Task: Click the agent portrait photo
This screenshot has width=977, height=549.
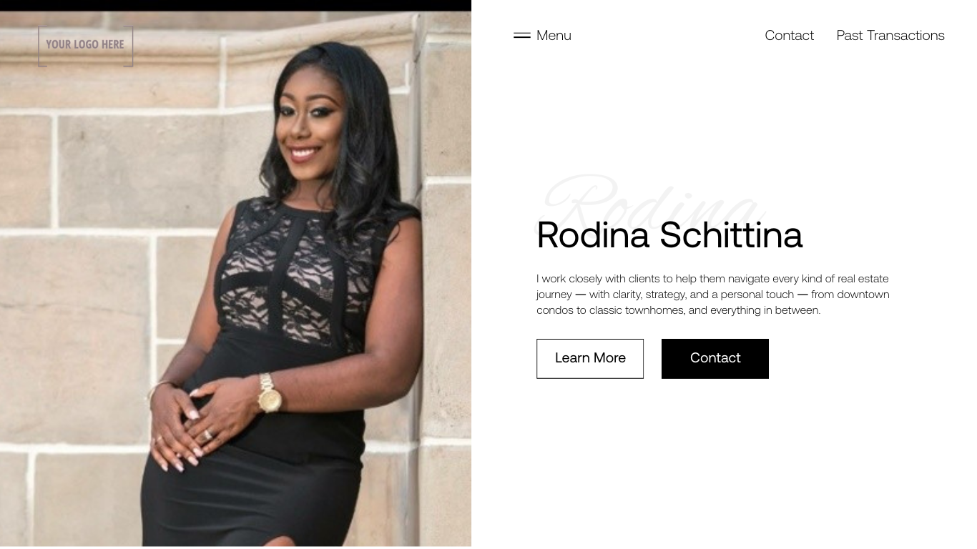Action: (235, 279)
